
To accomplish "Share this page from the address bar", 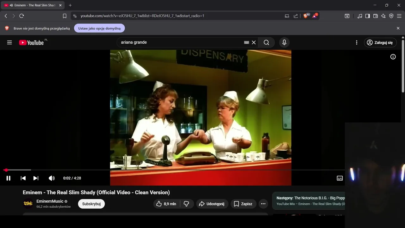I will 296,16.
